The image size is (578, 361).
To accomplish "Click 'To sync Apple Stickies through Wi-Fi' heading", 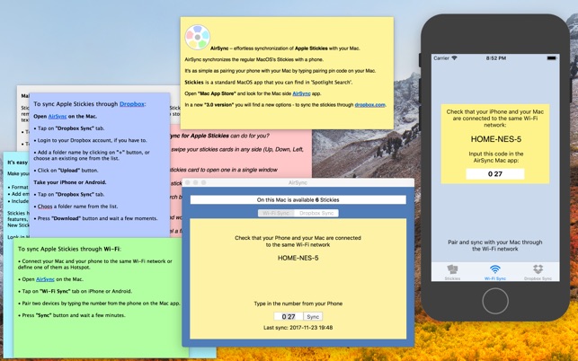I will (69, 249).
